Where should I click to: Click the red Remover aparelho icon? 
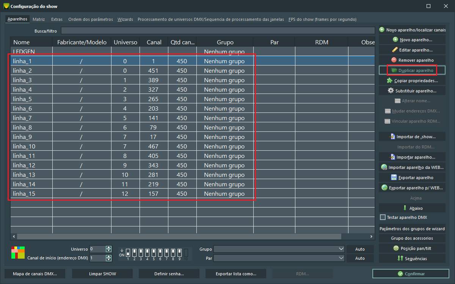394,60
